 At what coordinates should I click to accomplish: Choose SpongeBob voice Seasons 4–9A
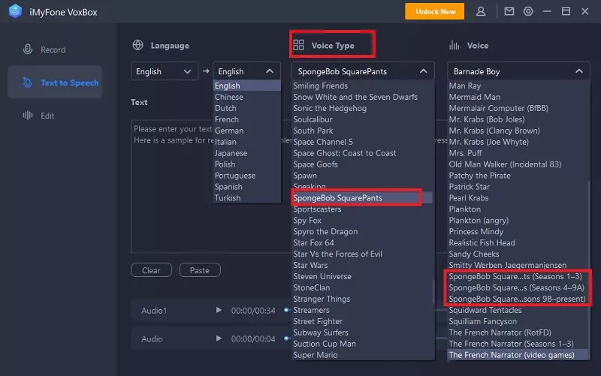pyautogui.click(x=517, y=287)
